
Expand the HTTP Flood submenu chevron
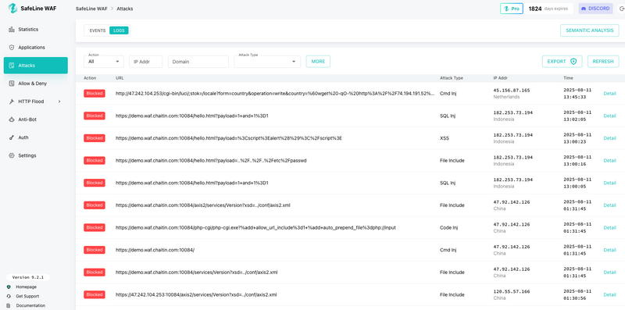click(59, 102)
